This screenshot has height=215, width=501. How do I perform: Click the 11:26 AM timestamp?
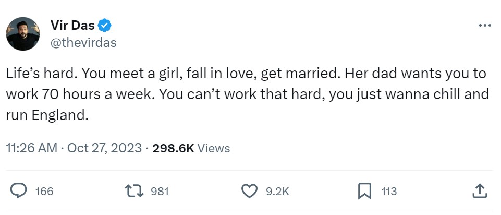point(31,148)
